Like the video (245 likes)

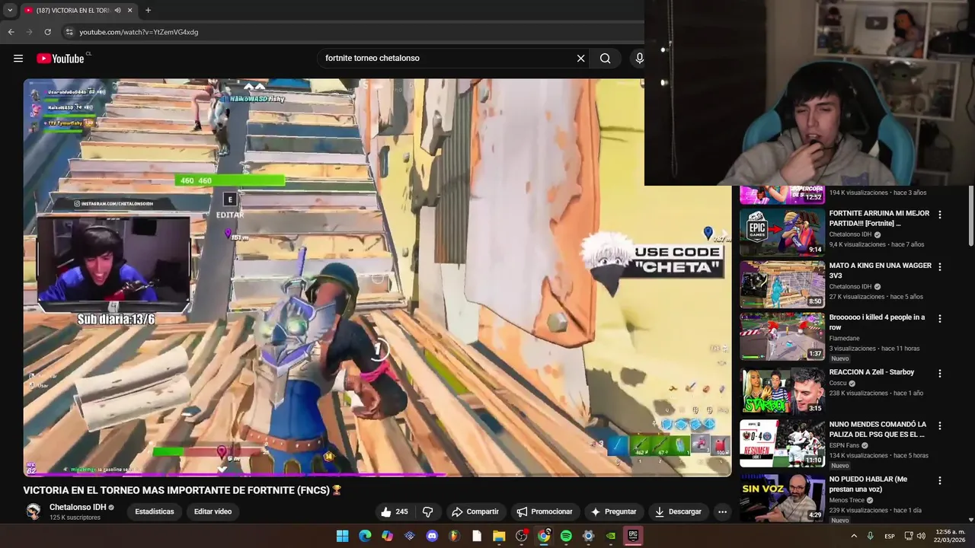[395, 512]
